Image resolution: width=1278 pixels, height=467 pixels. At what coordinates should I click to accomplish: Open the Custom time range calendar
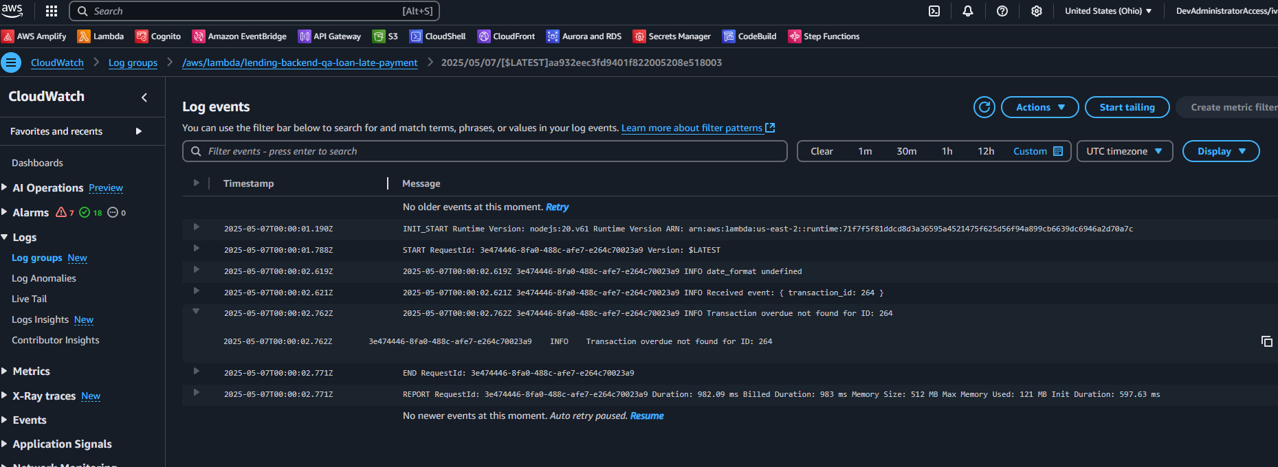(1037, 151)
